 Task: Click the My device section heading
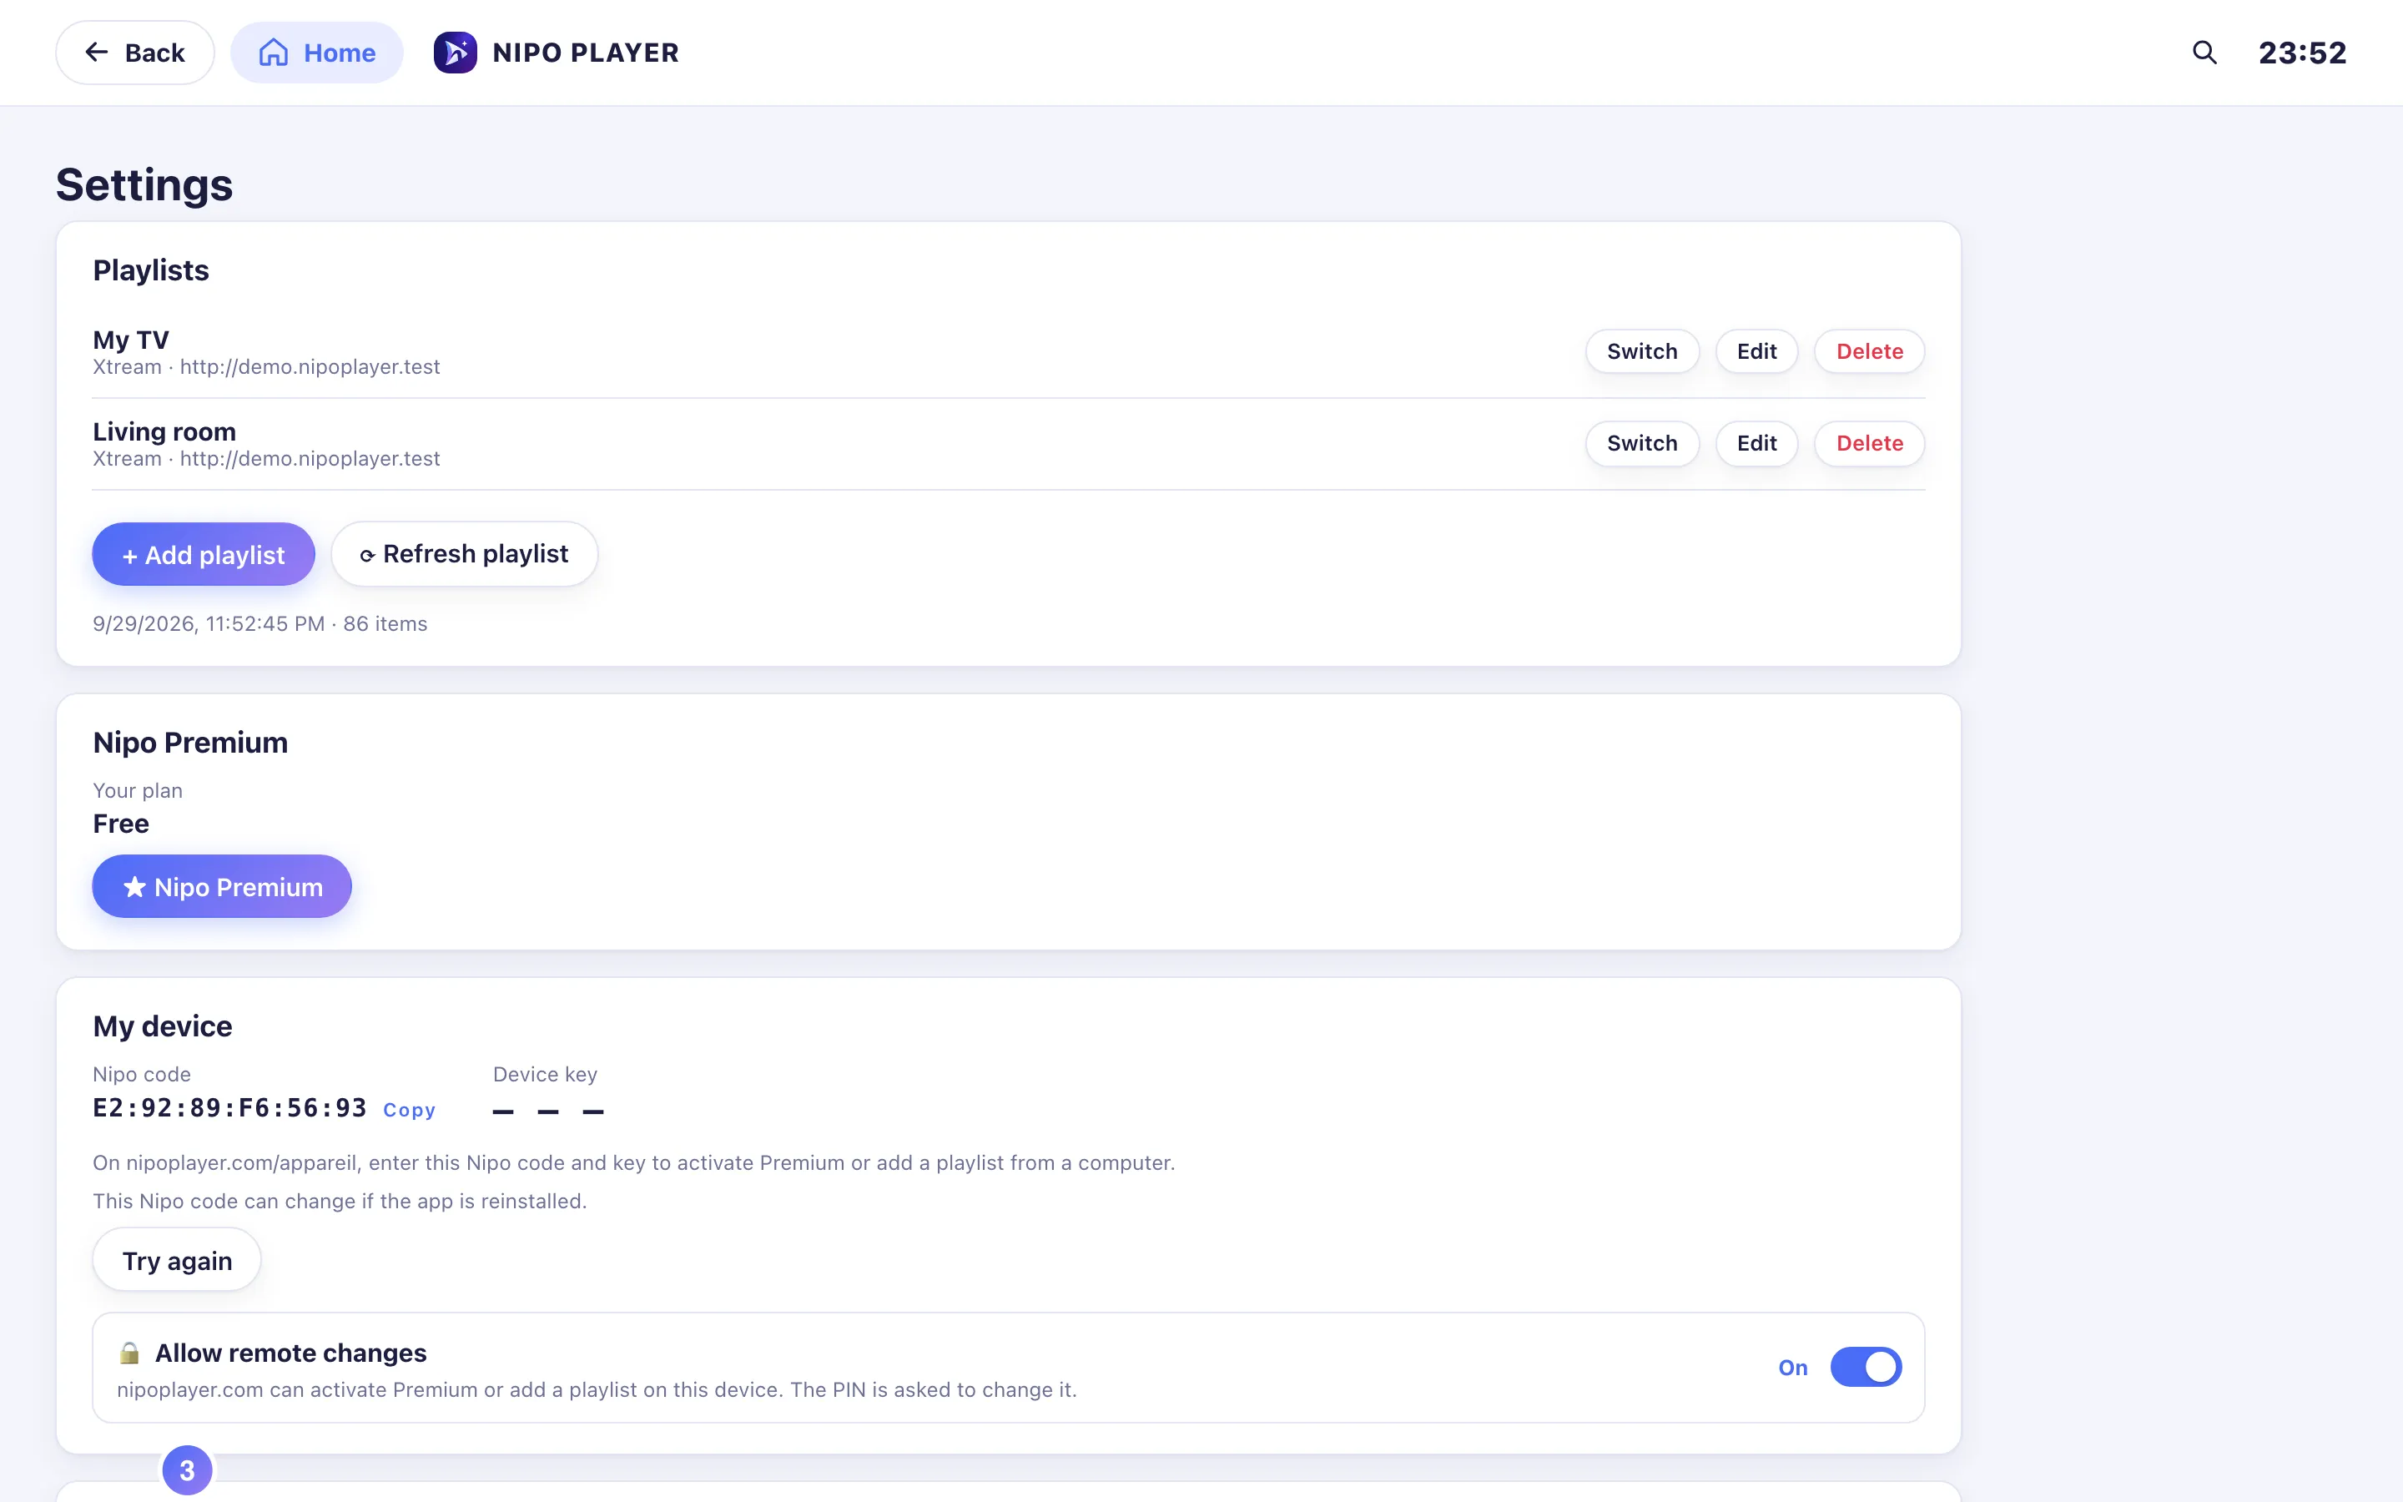point(163,1026)
